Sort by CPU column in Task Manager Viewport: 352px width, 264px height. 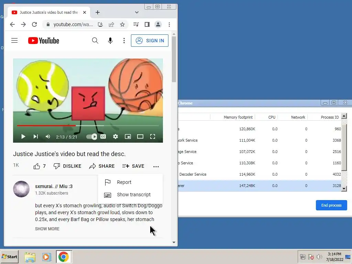(272, 117)
